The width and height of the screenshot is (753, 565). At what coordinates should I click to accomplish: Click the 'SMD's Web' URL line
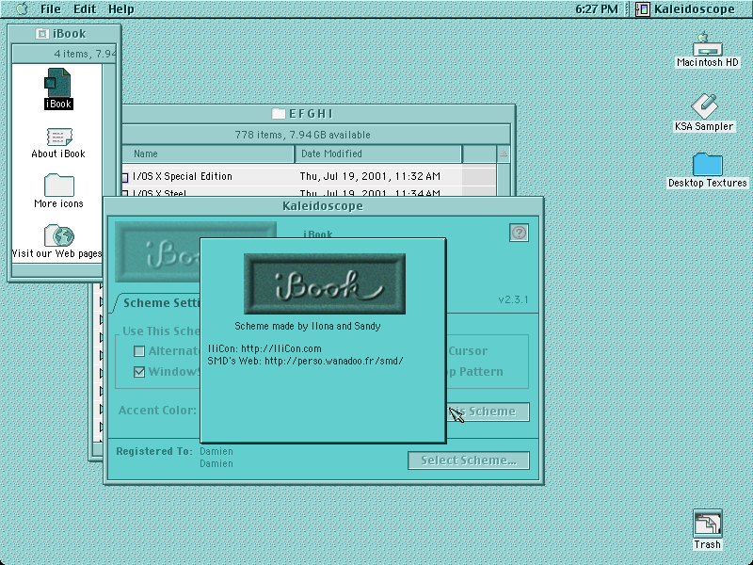coord(305,361)
